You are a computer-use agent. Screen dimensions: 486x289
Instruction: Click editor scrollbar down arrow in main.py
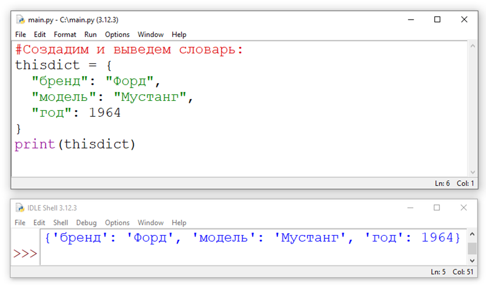(472, 172)
